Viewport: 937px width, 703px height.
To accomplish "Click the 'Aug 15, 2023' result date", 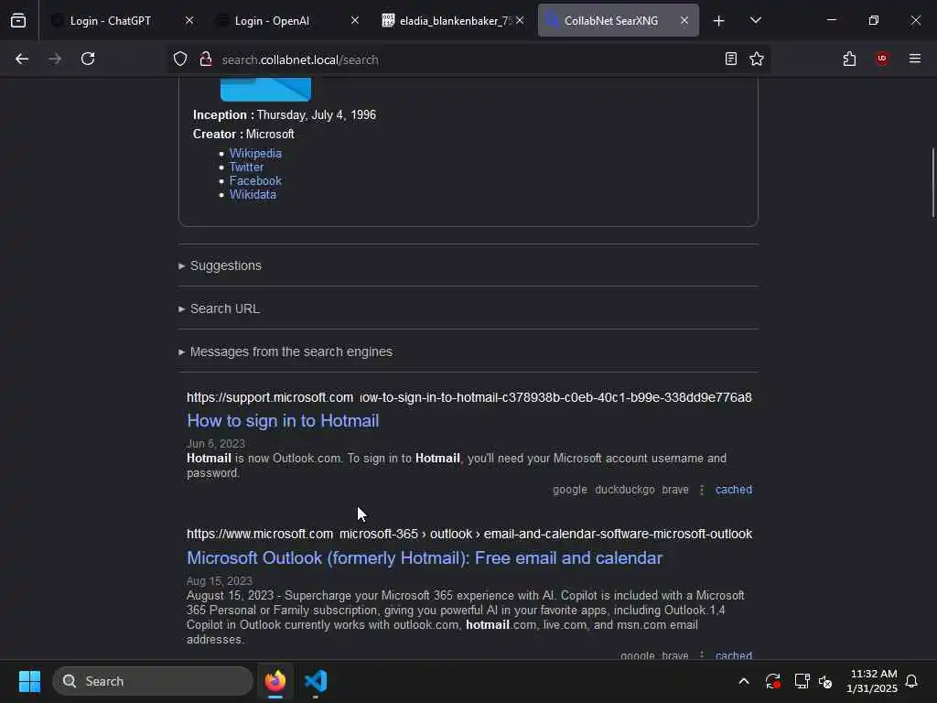I will [220, 581].
